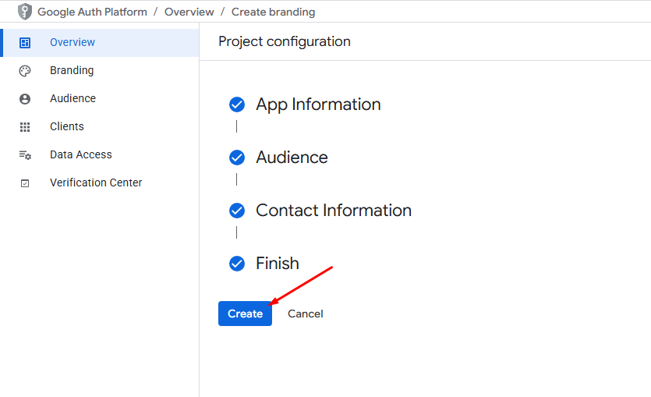Click the App Information checkmark icon

tap(237, 105)
